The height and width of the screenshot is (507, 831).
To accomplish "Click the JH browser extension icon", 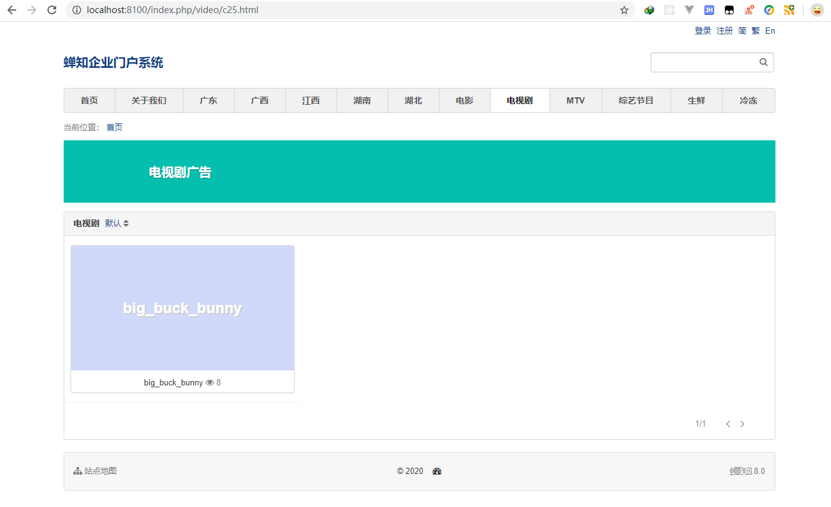I will (709, 10).
